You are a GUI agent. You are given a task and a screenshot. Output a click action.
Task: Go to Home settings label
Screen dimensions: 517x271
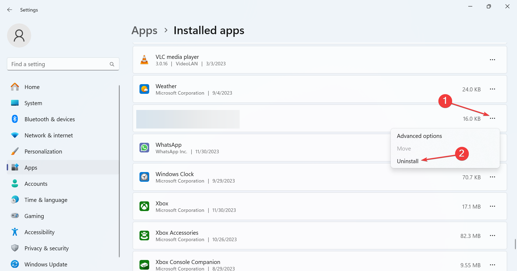[32, 87]
